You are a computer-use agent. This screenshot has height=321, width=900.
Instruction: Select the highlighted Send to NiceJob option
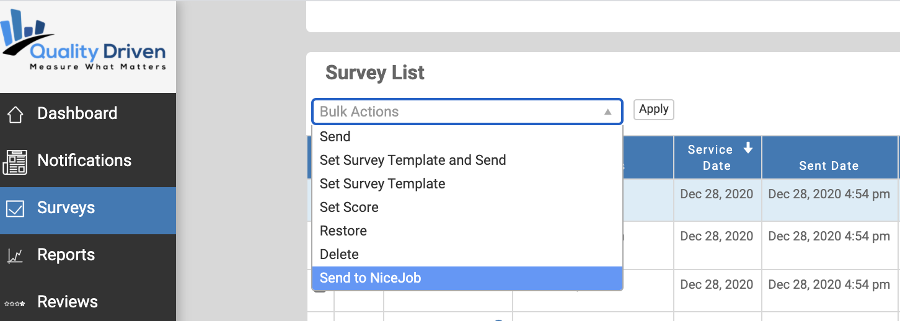coord(467,278)
